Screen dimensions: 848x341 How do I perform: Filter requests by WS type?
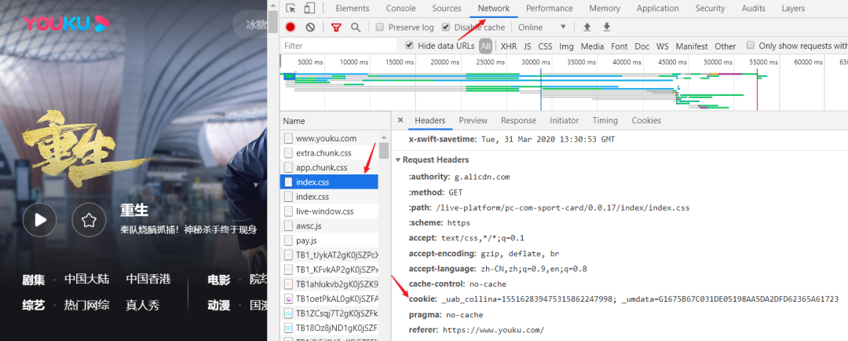coord(663,46)
